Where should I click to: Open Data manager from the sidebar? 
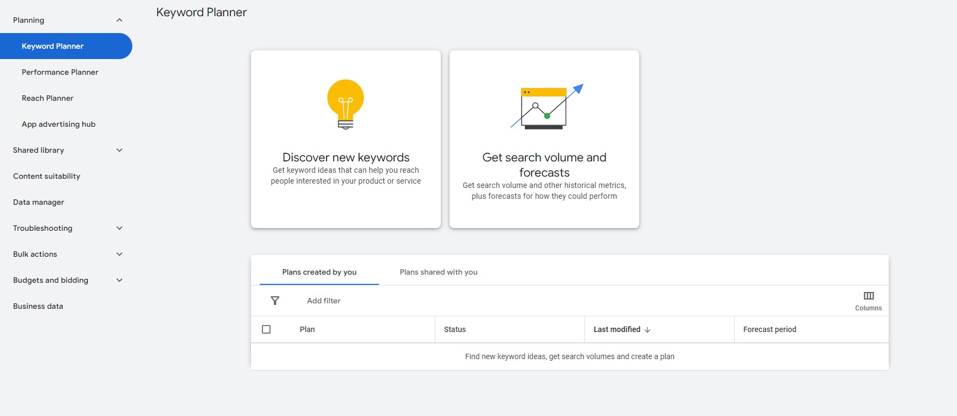[38, 202]
